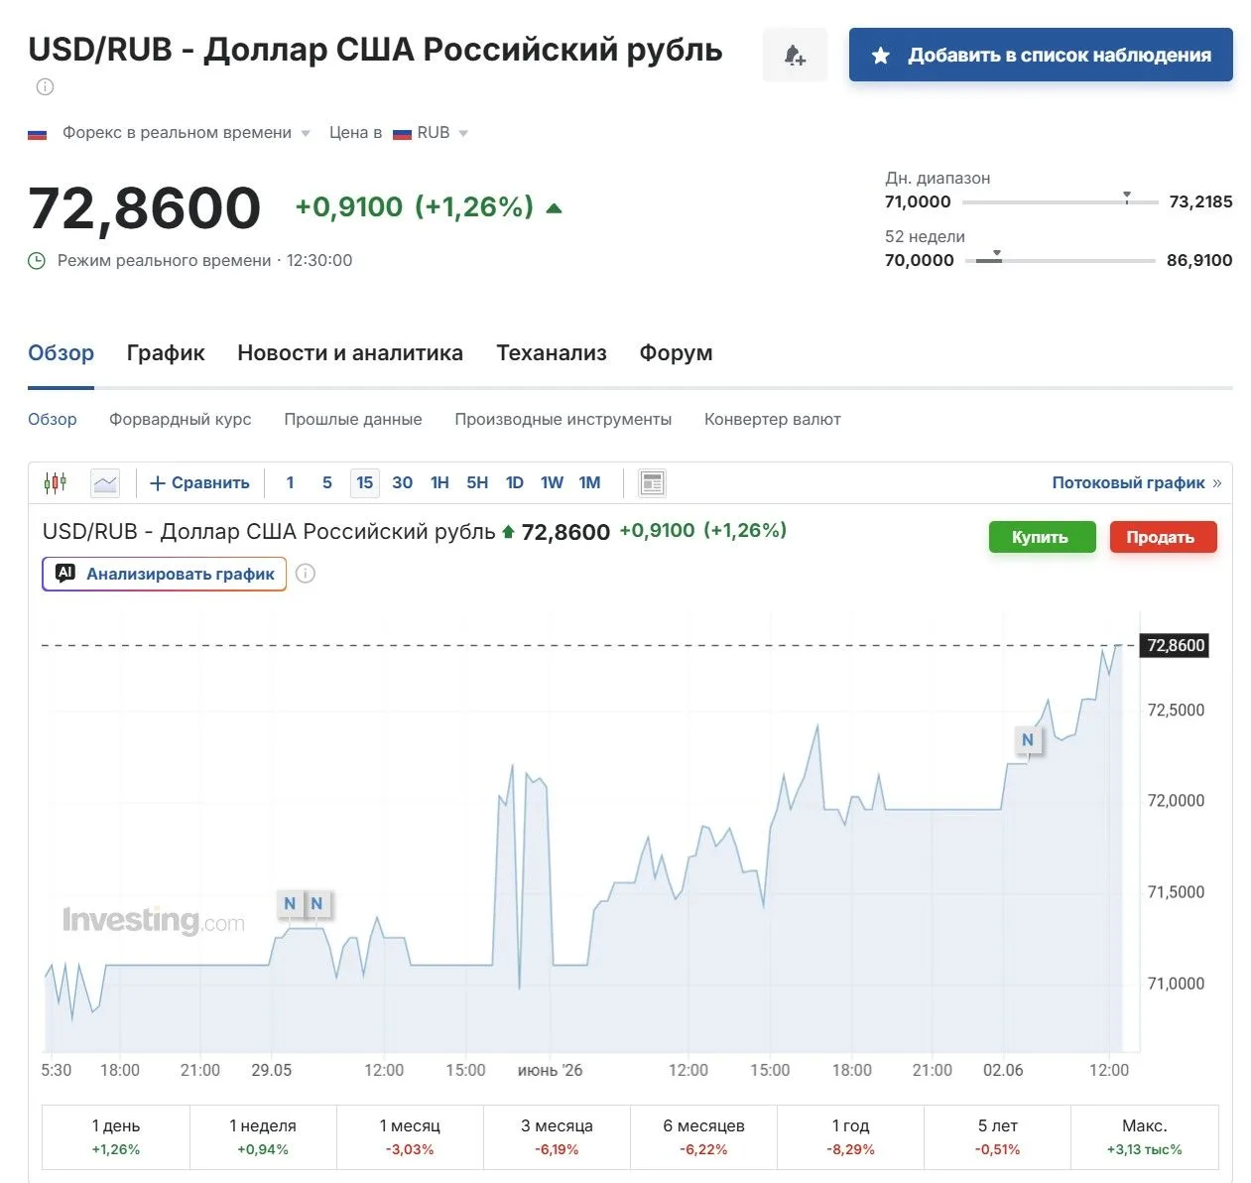
Task: Click the Анализировать график AI button
Action: click(165, 574)
